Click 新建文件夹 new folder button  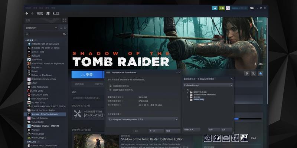[x=192, y=130]
